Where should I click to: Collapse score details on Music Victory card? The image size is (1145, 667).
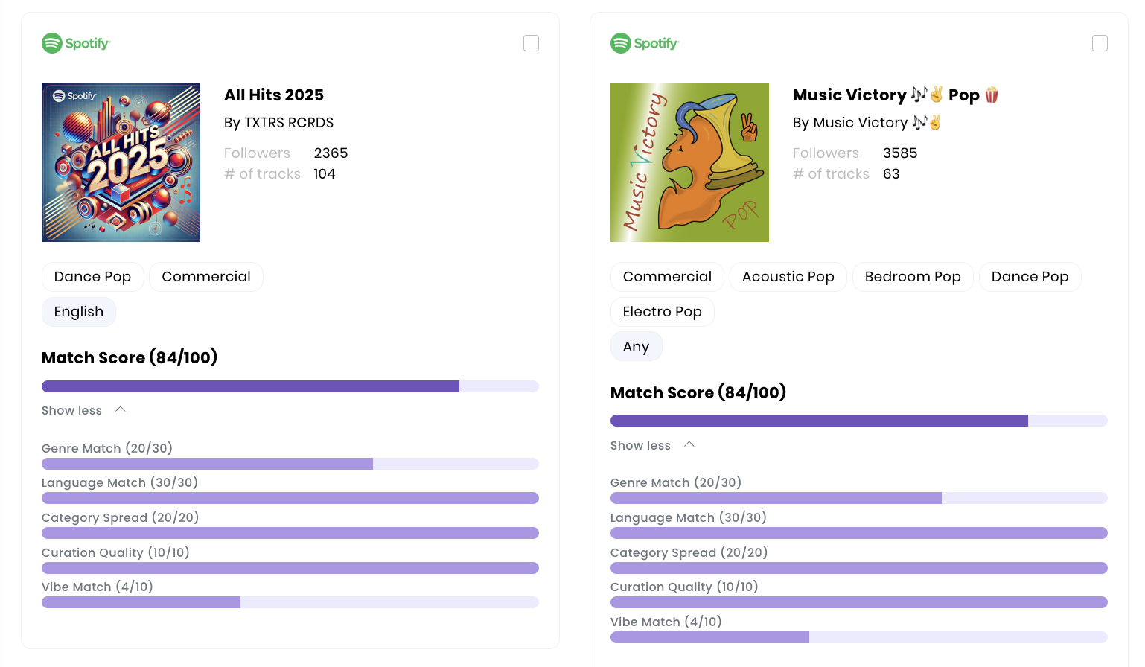coord(652,445)
